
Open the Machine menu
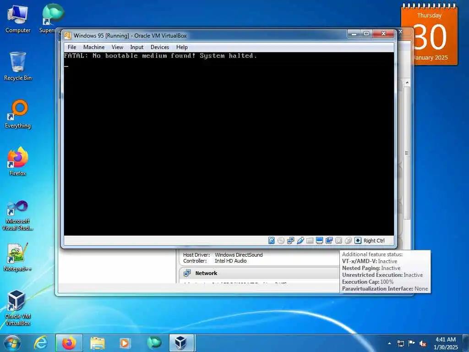[94, 47]
